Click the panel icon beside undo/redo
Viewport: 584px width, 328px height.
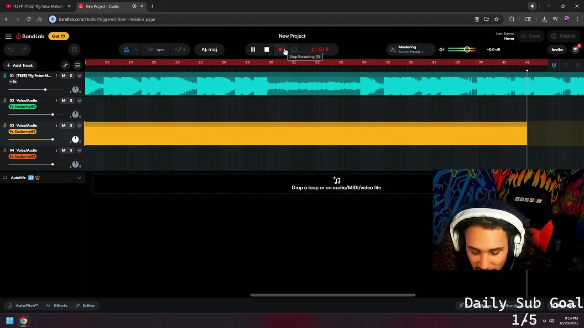click(x=74, y=49)
